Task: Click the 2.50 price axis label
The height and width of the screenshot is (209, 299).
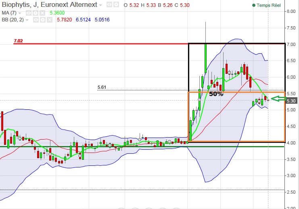Action: (x=291, y=192)
